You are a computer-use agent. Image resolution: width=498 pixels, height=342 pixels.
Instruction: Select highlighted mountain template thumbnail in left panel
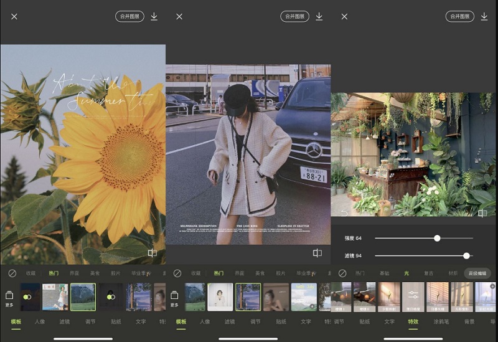click(x=83, y=297)
